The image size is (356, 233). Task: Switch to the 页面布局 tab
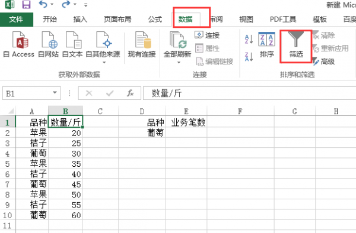pos(117,20)
